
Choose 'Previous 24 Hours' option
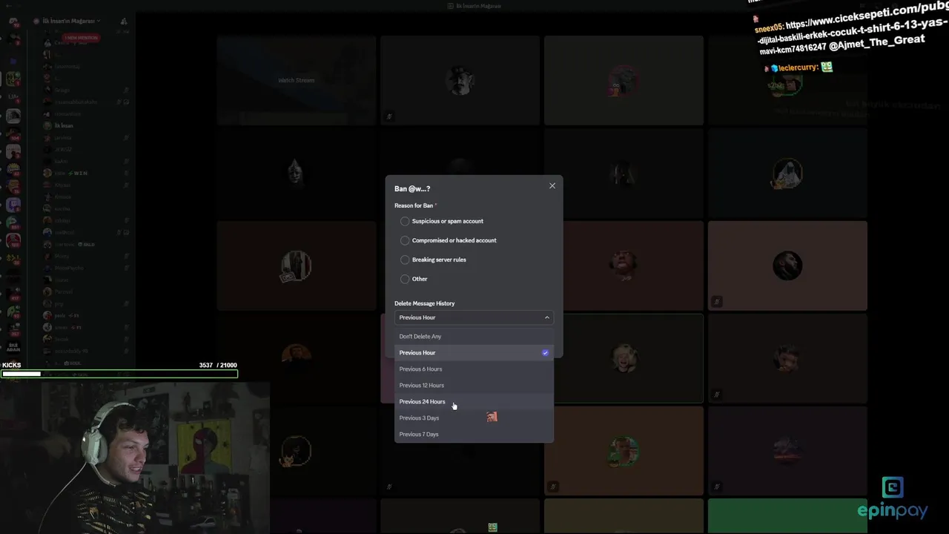(474, 402)
